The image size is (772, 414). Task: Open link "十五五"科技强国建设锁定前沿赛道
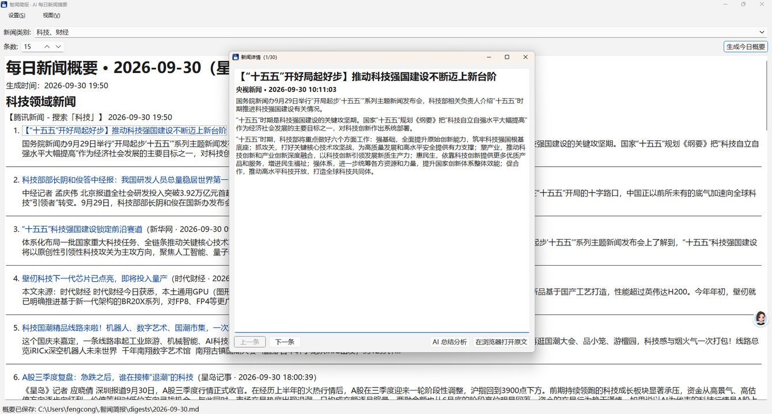tap(83, 229)
